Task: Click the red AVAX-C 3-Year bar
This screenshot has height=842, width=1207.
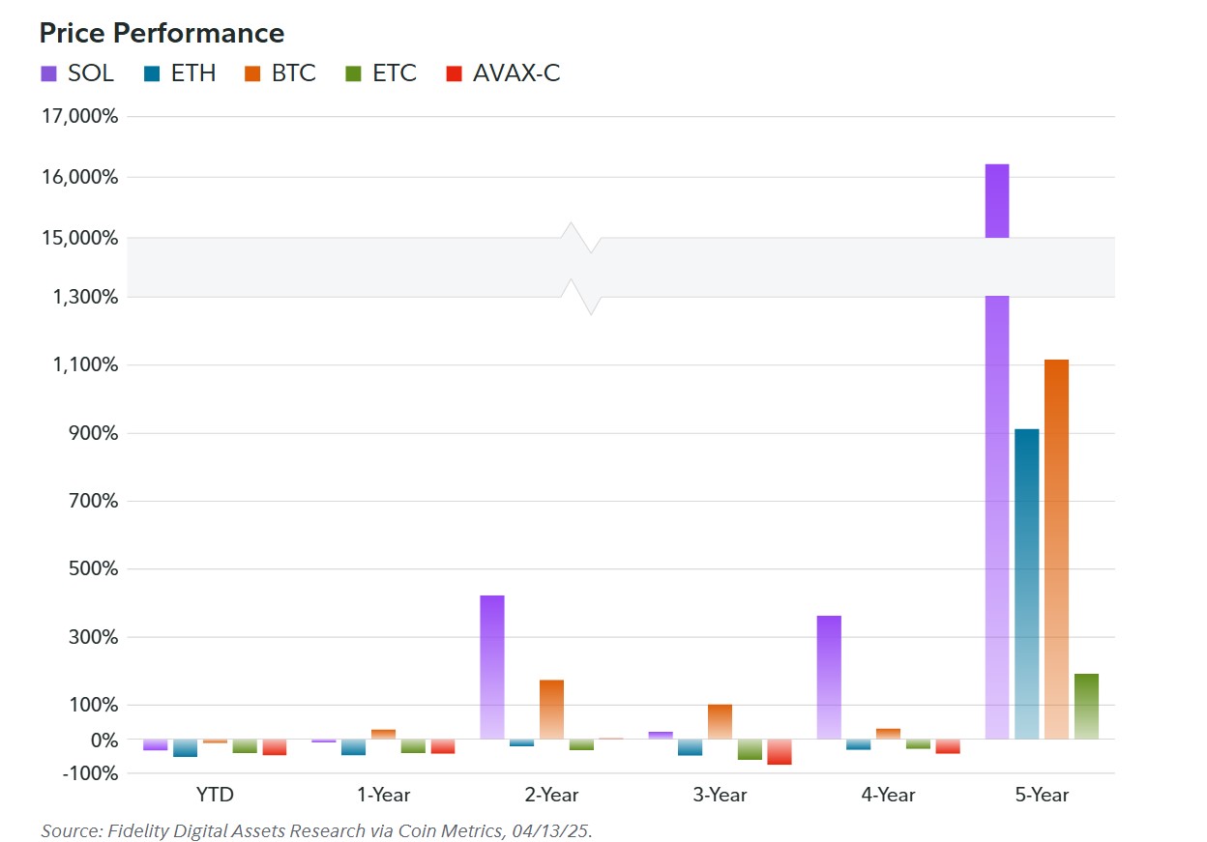Action: click(780, 752)
